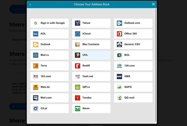Select the 'Mac Contacts' label
Screen dimensions: 187x126
coord(91,44)
